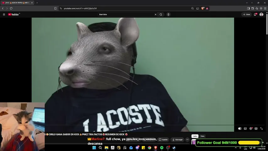Click the Crear button
Screen dimensions: 268x151
coord(246,14)
